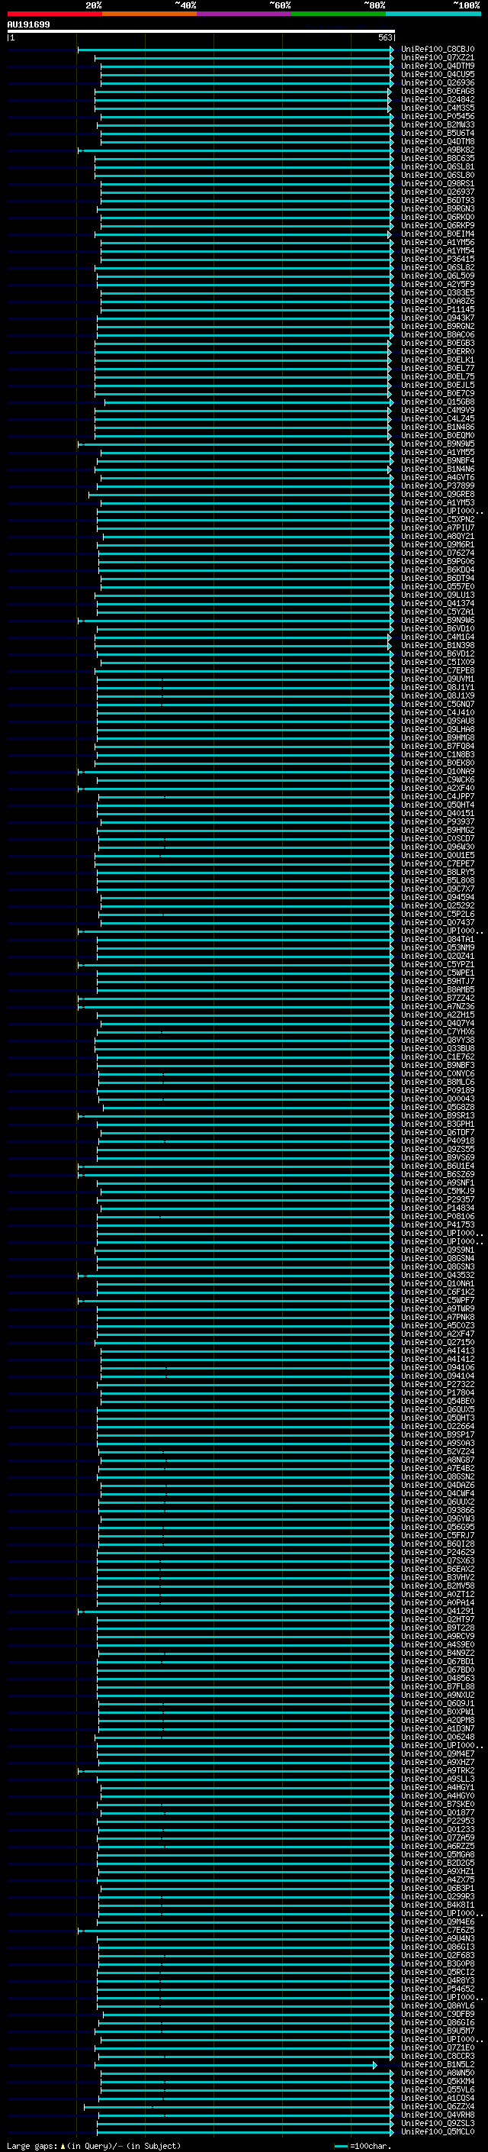Select the UniRef100_P14834 label
Viewport: 488px width, 2152px height.
[x=438, y=1208]
